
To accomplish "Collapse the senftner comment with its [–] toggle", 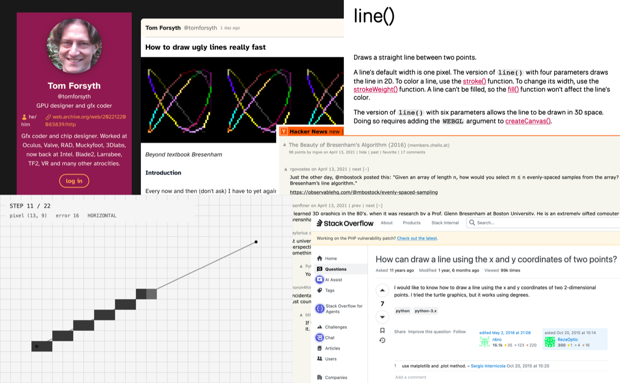I will (379, 206).
